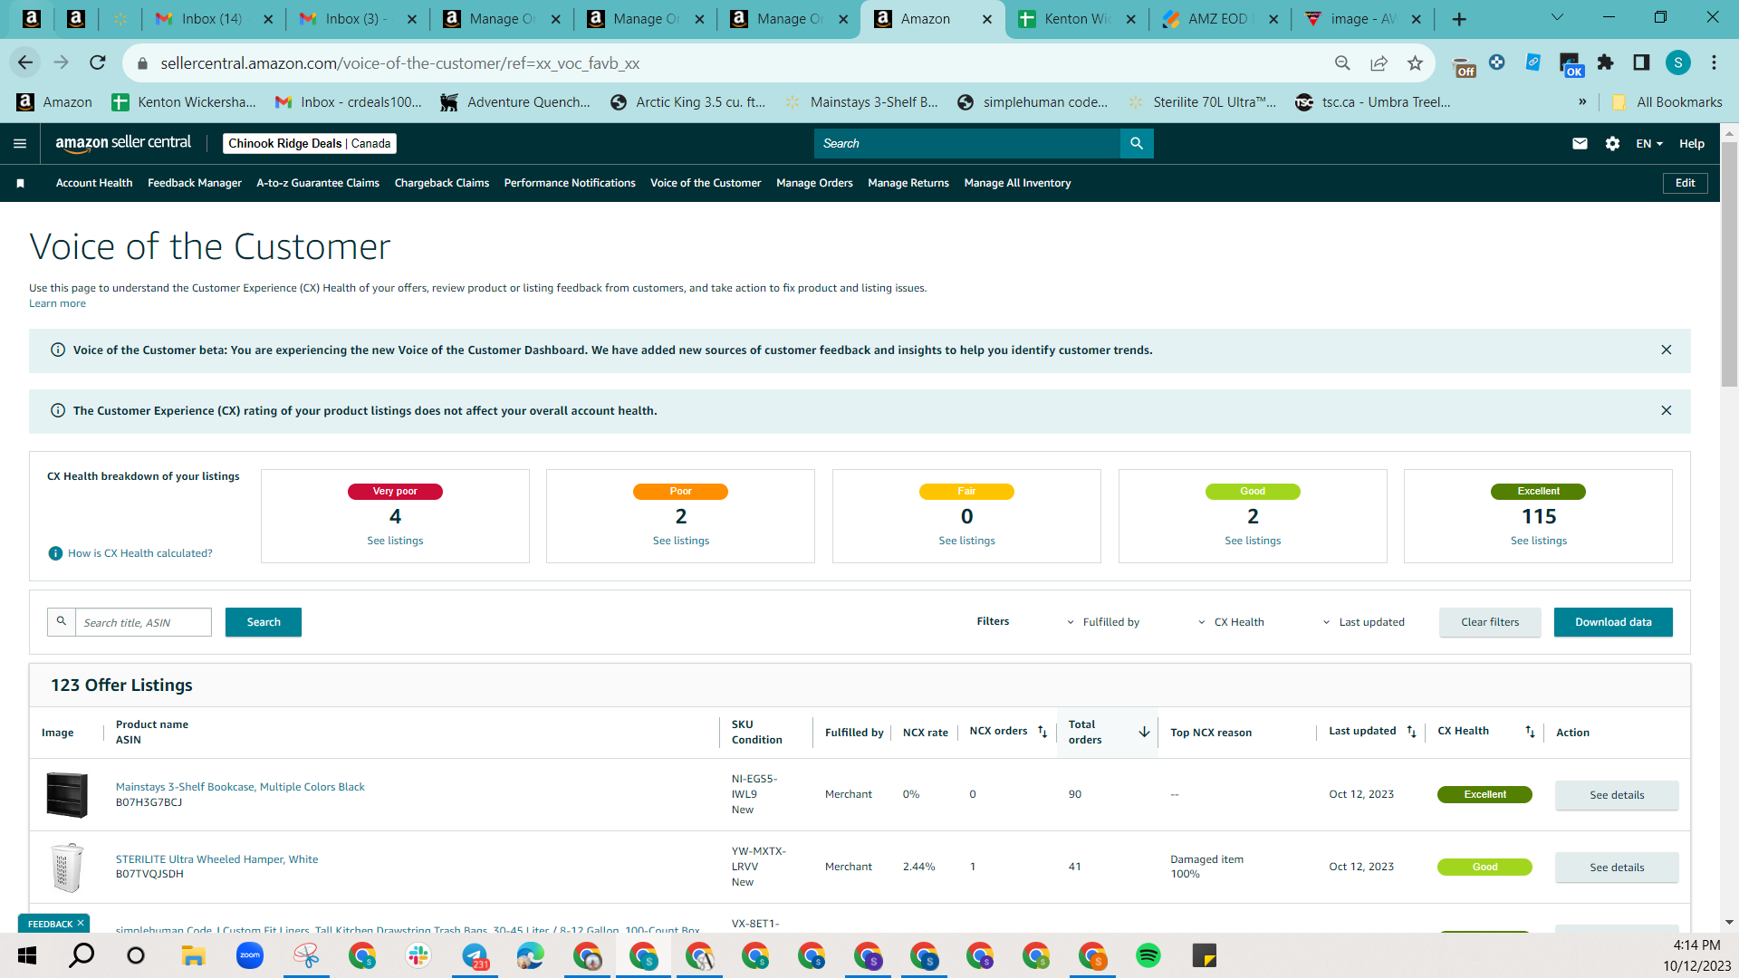Screen dimensions: 1739x978
Task: Click the Sterilite hamper product thumbnail
Action: click(67, 868)
